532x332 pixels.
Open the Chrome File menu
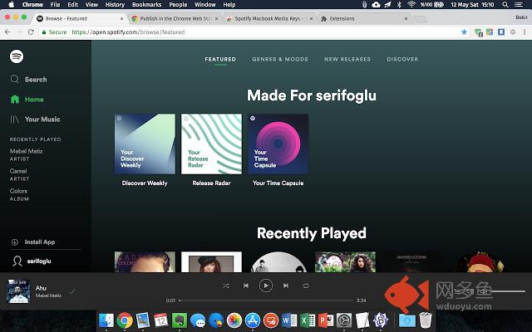coord(55,5)
